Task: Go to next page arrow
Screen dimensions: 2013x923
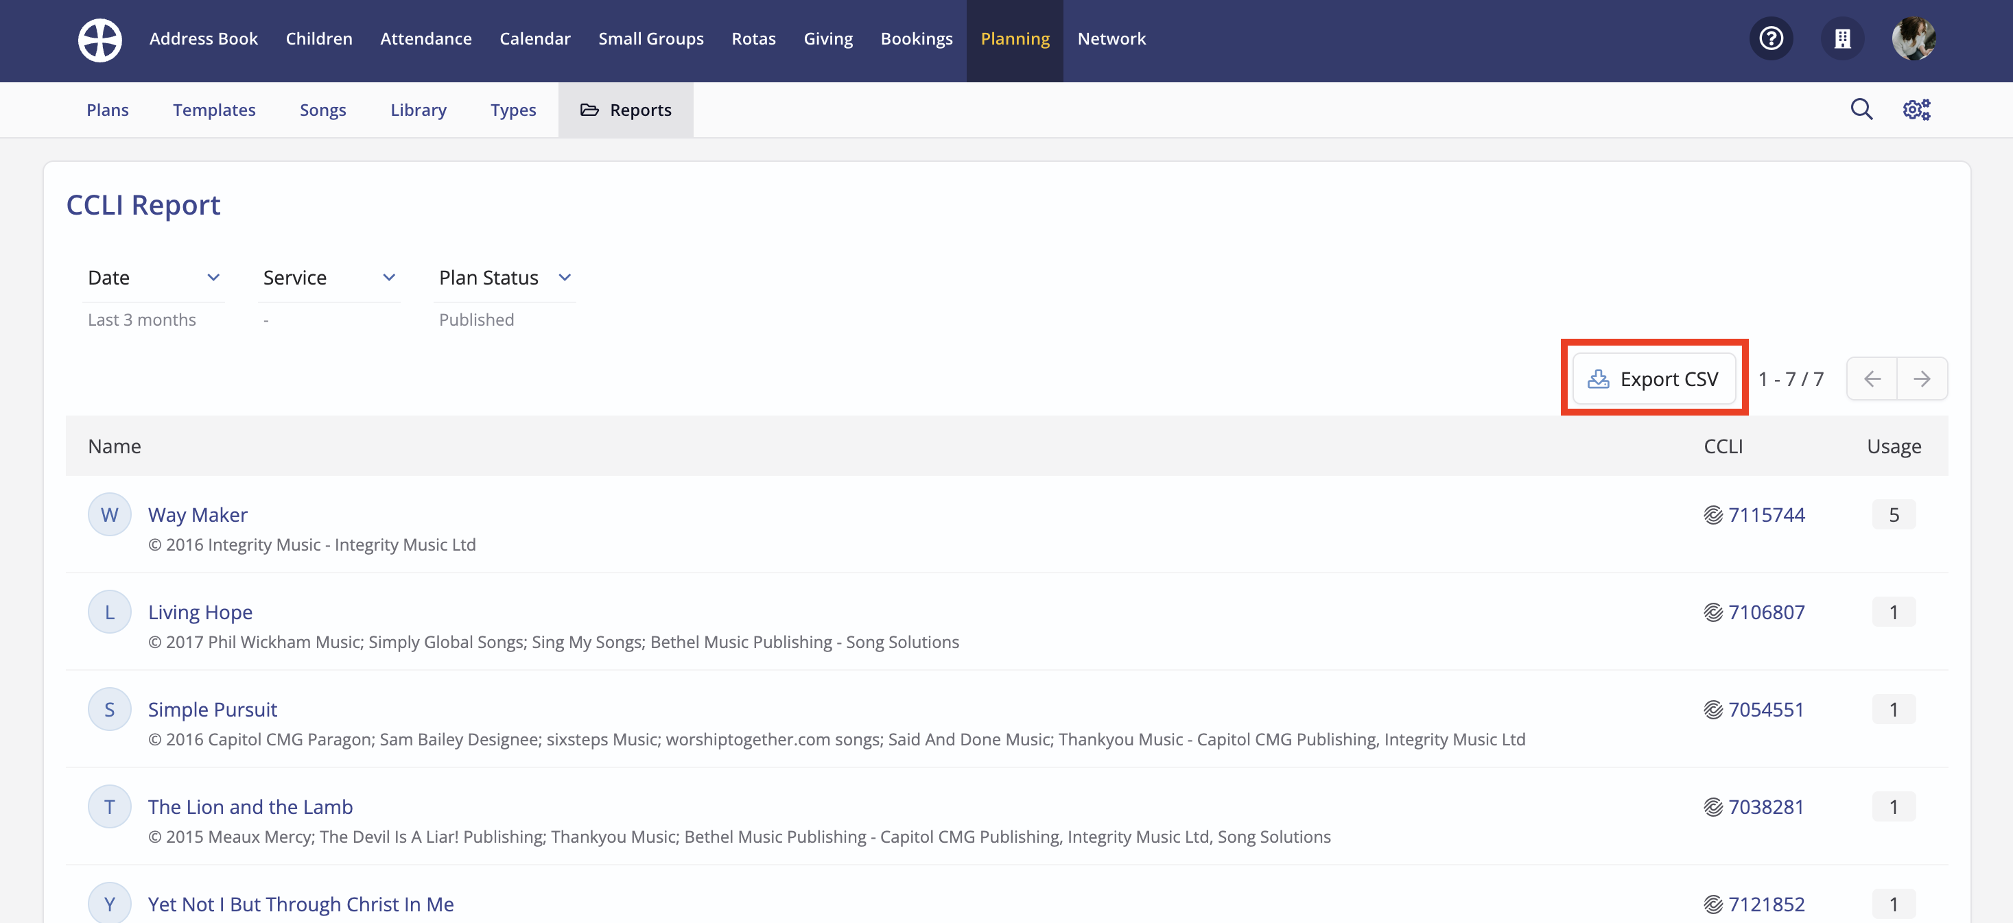Action: 1922,379
